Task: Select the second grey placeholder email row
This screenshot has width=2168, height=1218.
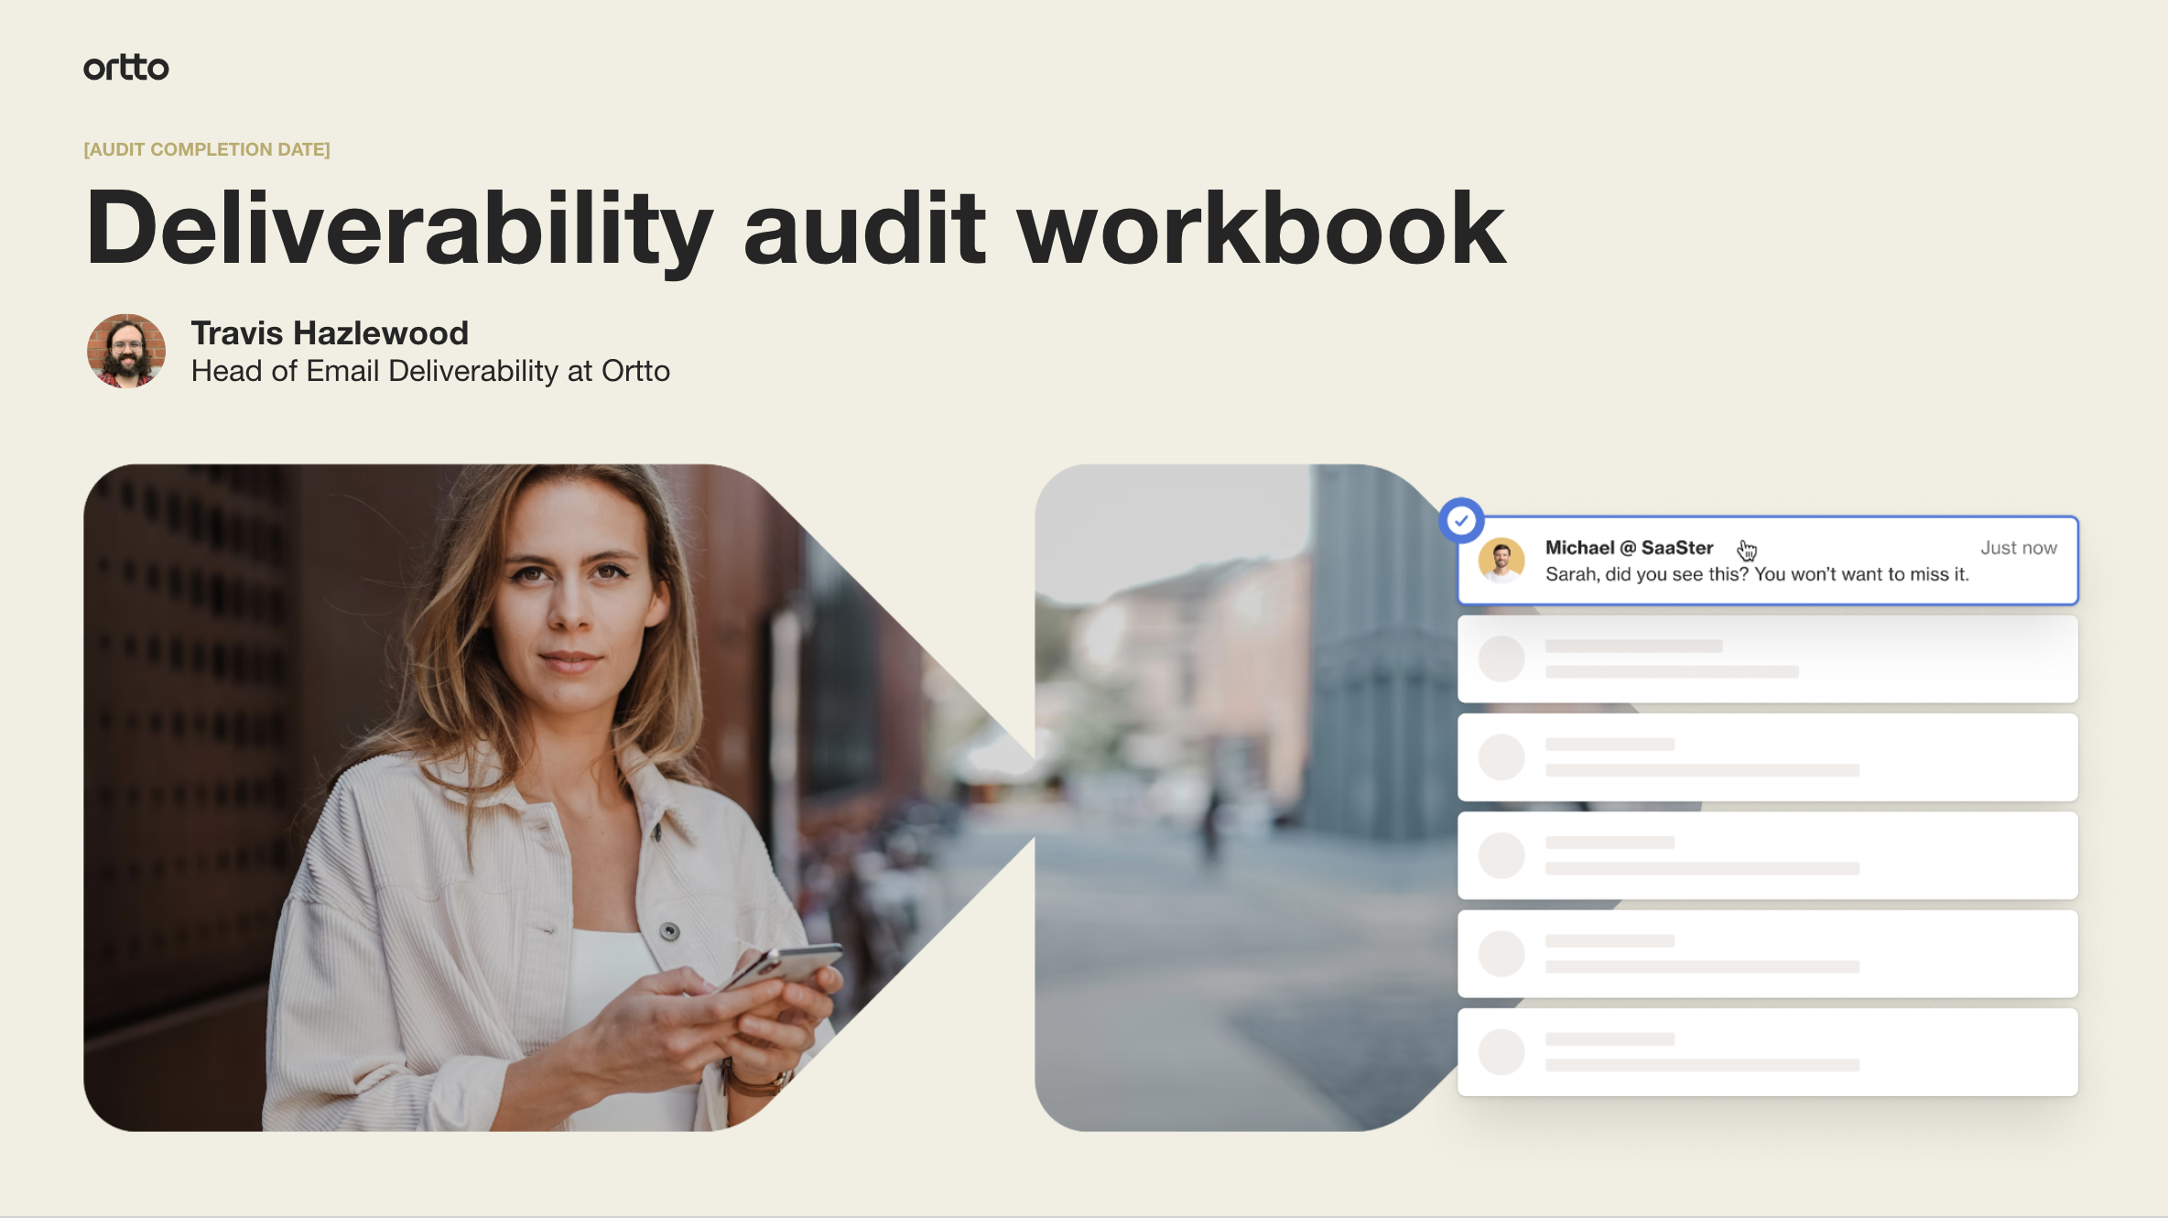Action: [x=1767, y=757]
